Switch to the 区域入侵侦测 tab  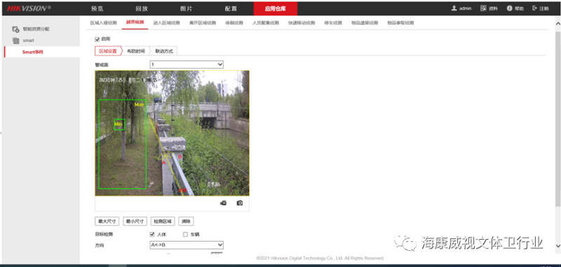tap(103, 23)
